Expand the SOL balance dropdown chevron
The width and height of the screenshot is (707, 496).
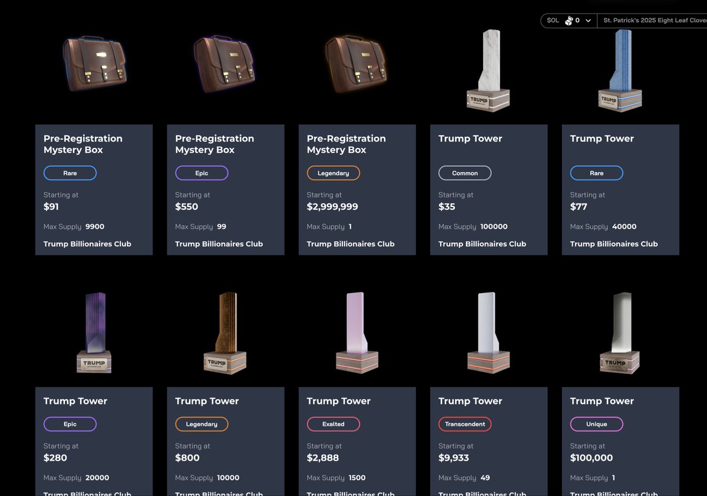588,21
